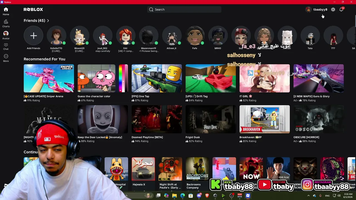The width and height of the screenshot is (356, 200).
Task: Continue playing Hajwala X
Action: tap(143, 169)
